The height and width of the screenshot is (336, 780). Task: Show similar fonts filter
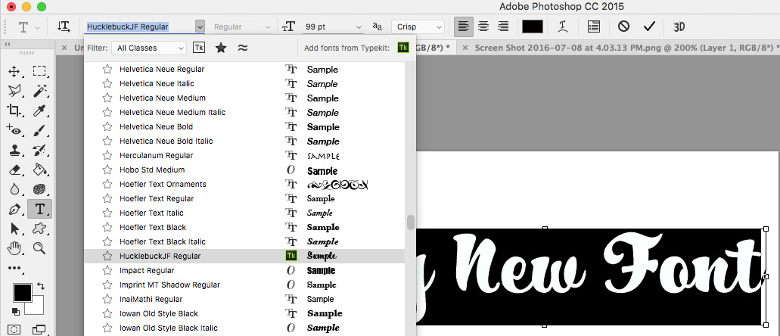pyautogui.click(x=243, y=48)
